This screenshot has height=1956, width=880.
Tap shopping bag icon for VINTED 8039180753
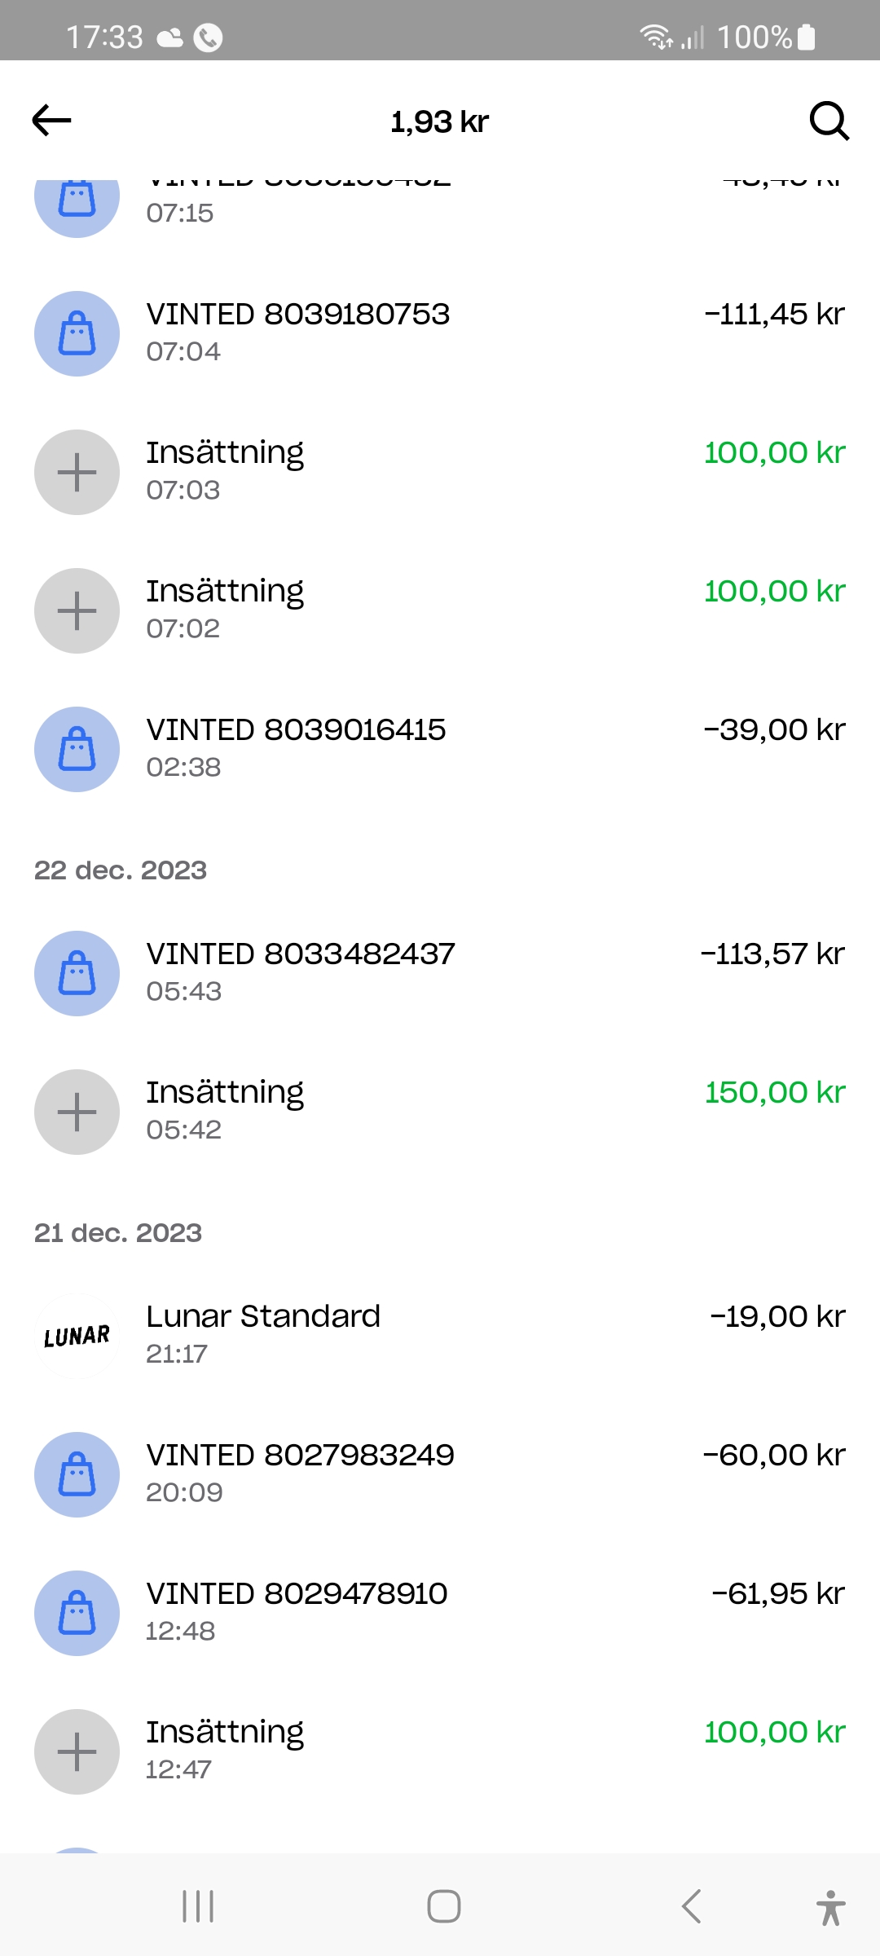pyautogui.click(x=77, y=334)
